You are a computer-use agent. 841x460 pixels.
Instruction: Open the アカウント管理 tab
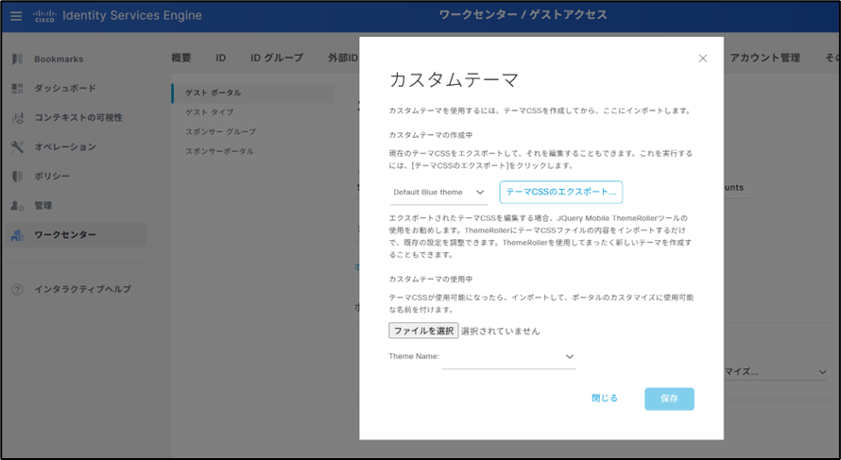764,59
